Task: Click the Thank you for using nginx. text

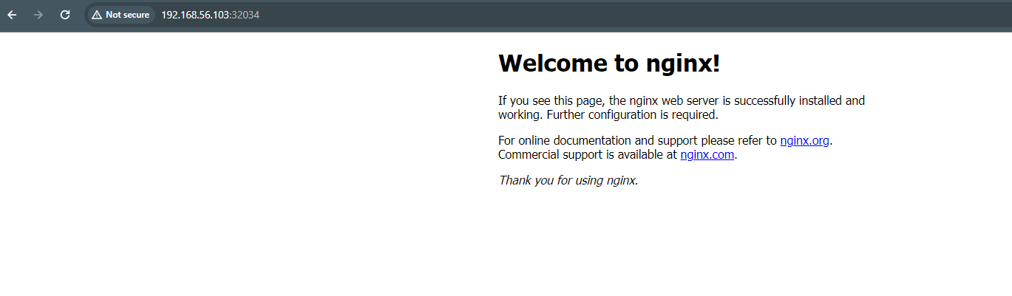Action: coord(568,180)
